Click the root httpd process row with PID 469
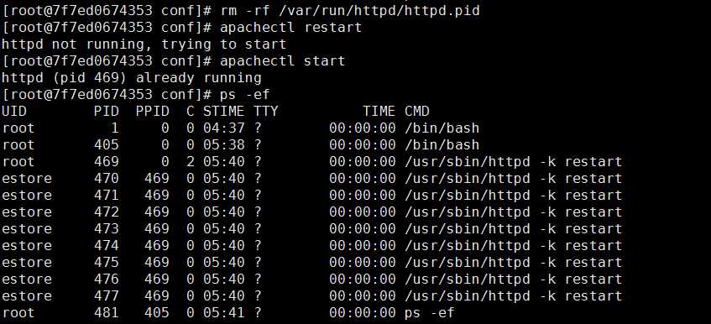This screenshot has height=324, width=711. [312, 162]
